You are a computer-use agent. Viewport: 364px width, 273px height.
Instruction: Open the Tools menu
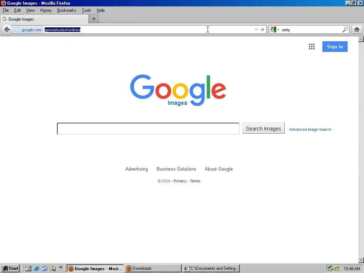tap(86, 10)
